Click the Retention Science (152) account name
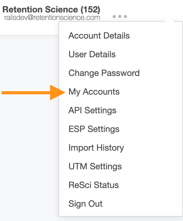This screenshot has width=183, height=221. click(x=51, y=10)
